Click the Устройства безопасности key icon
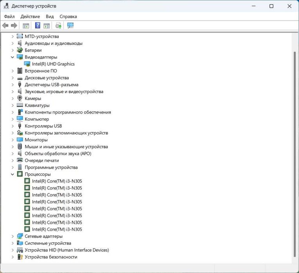 20,257
